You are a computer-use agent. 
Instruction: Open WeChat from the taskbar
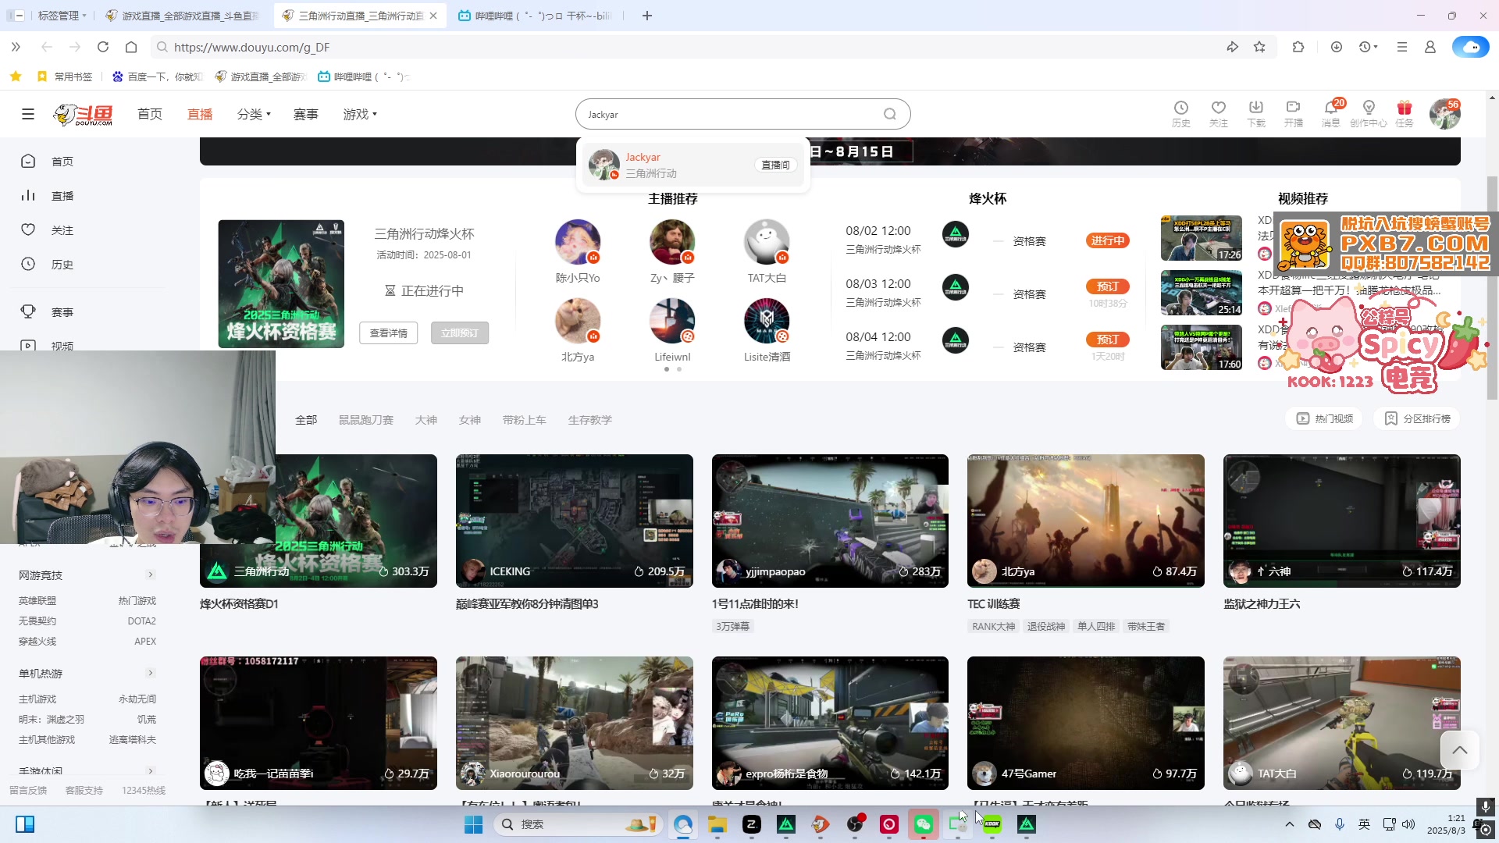(924, 824)
